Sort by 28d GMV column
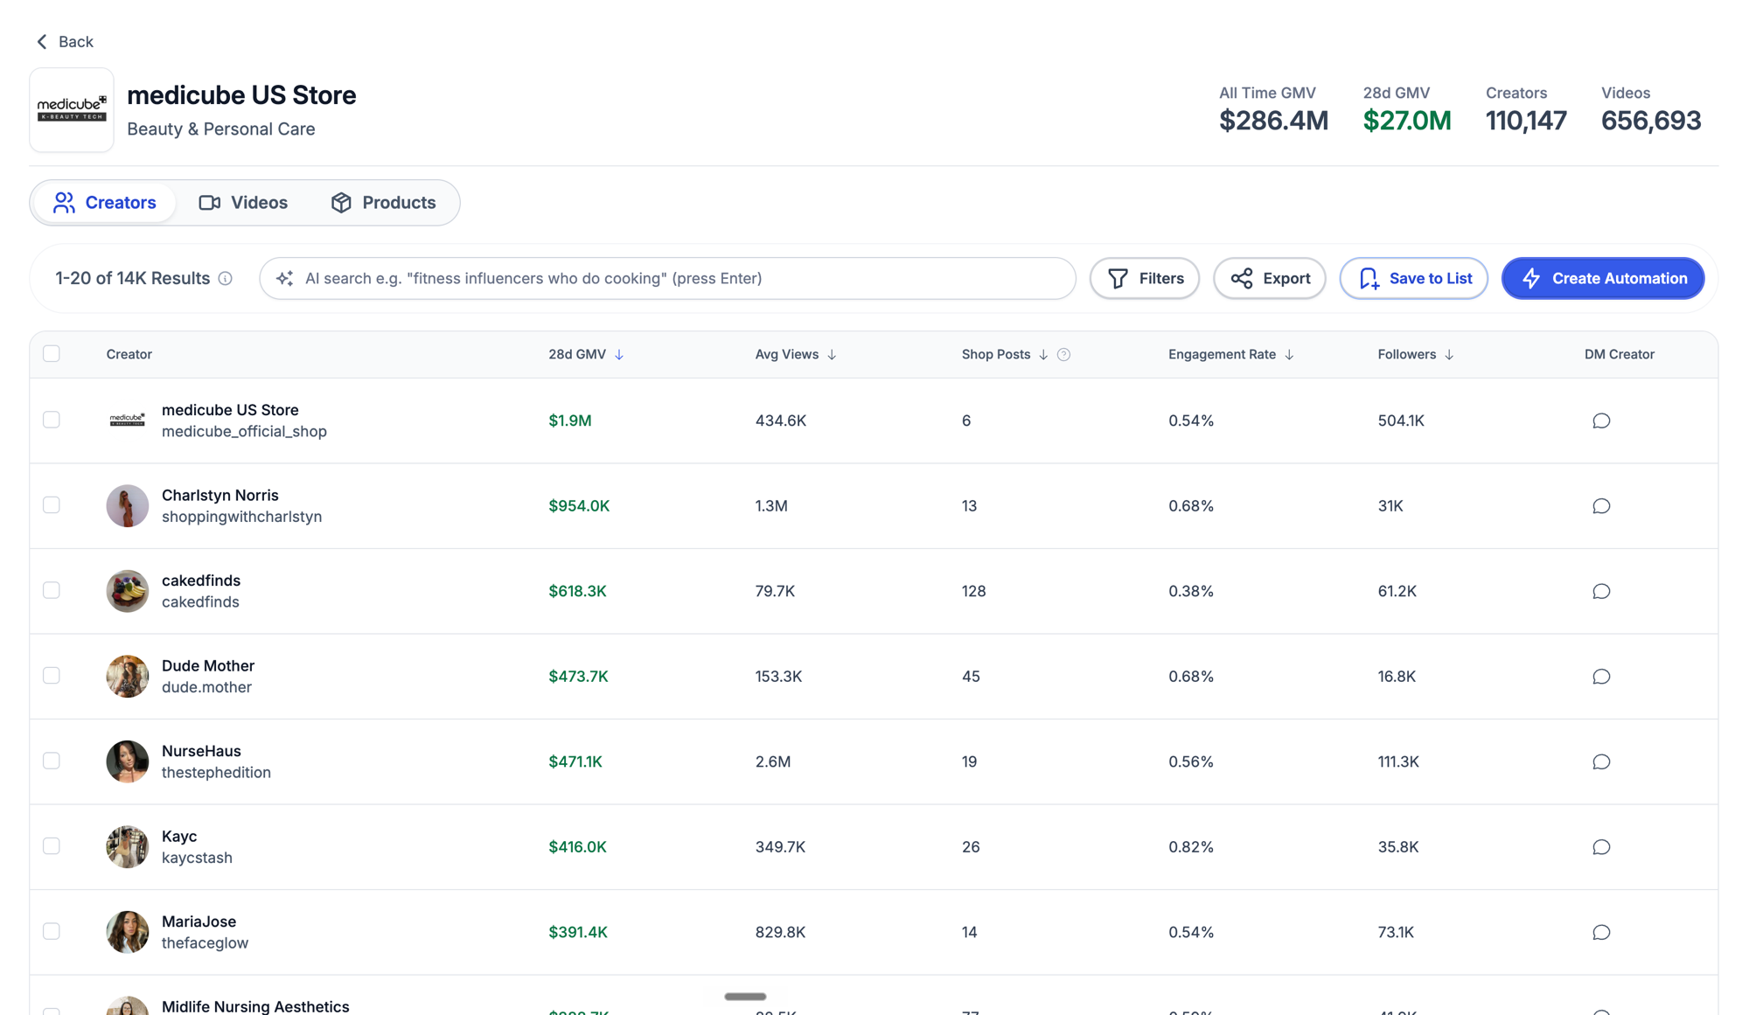Screen dimensions: 1749x1015 click(586, 354)
